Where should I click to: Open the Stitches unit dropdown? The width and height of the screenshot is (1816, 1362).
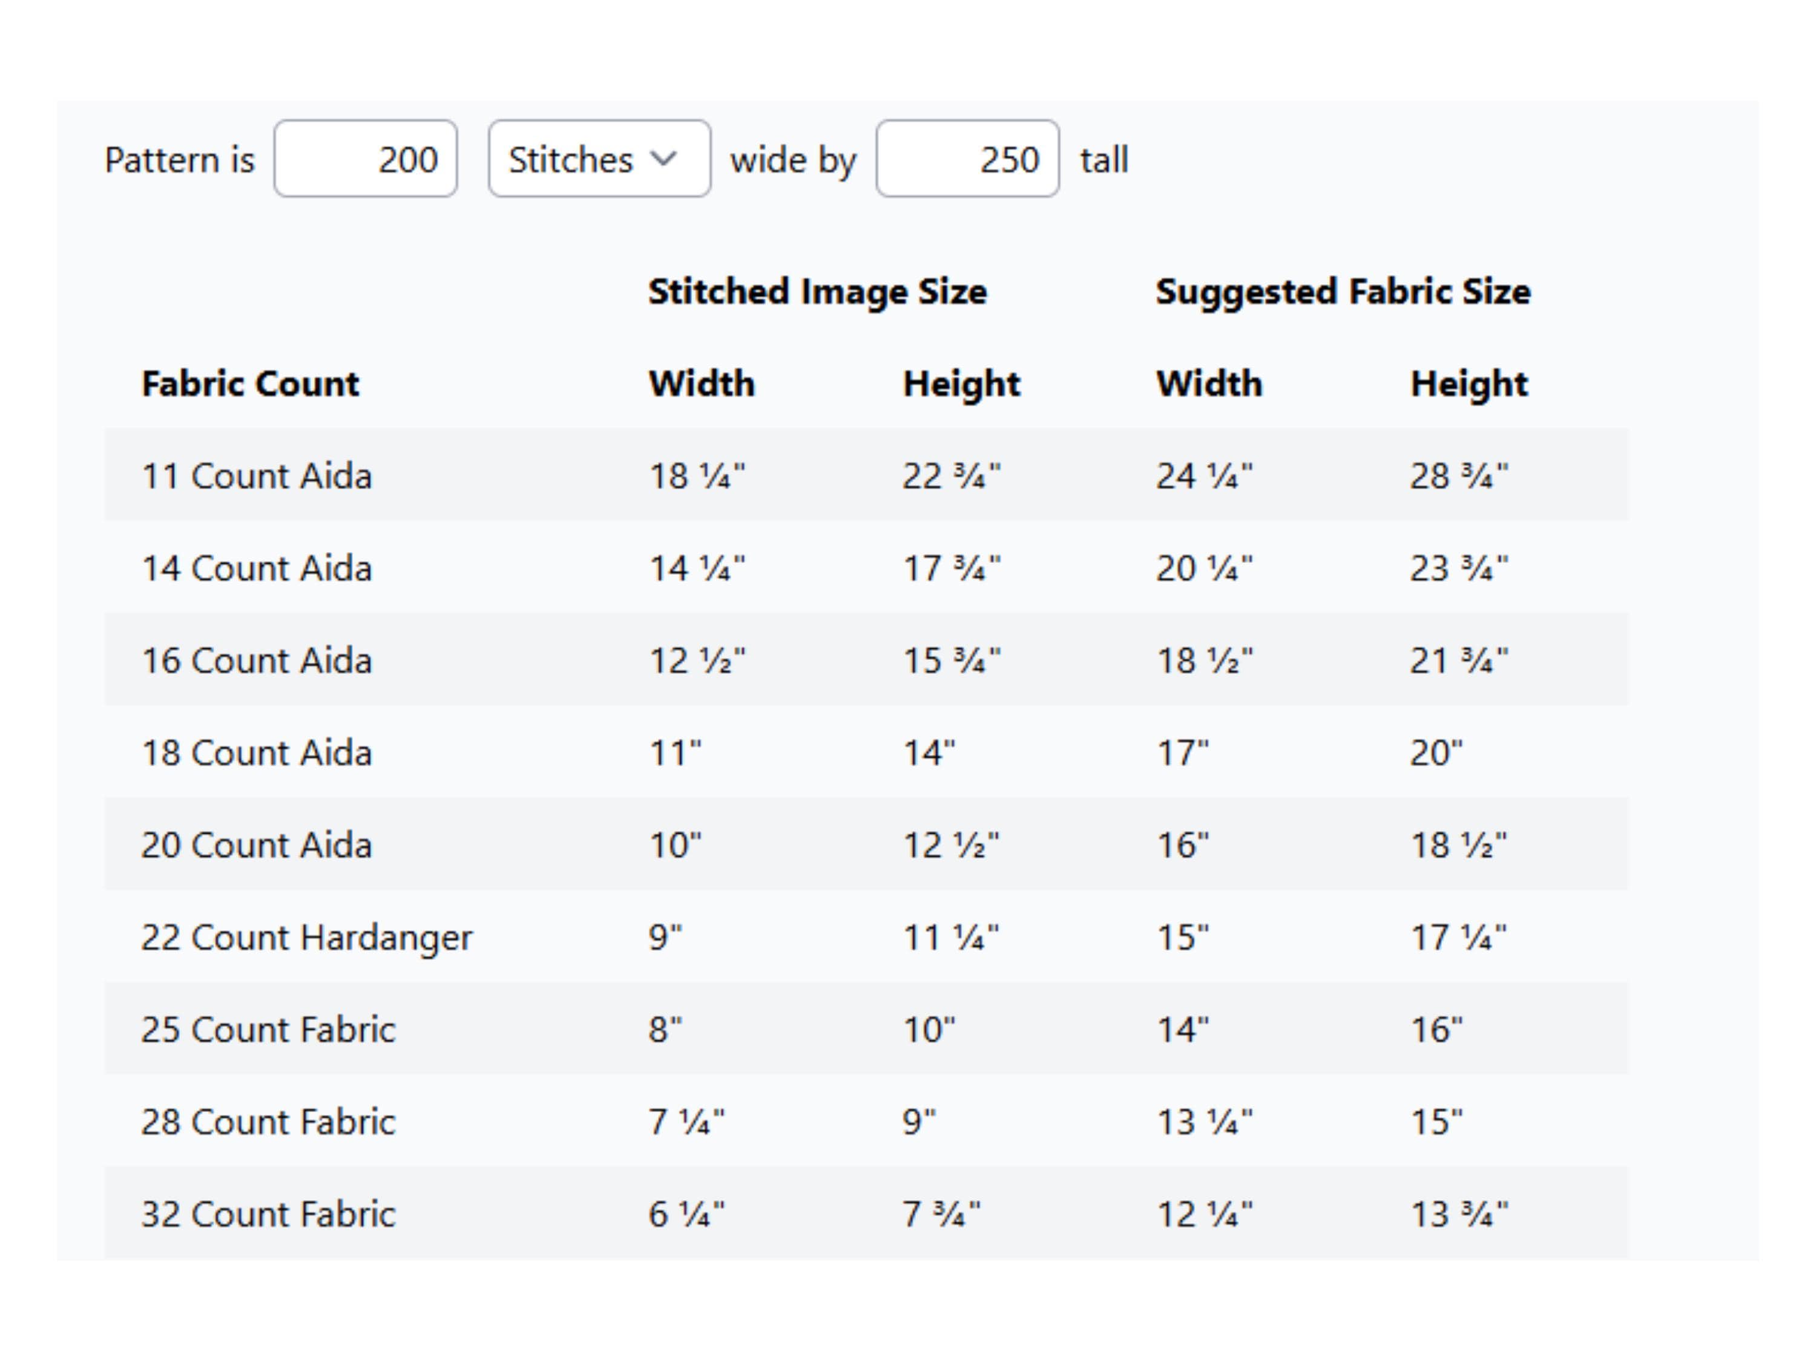(x=599, y=159)
